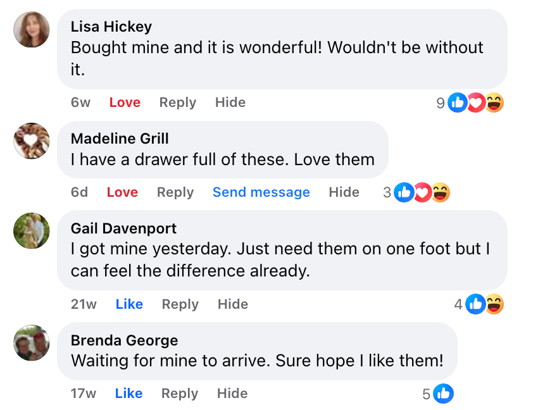Like Gail Davenport's comment

click(x=129, y=304)
